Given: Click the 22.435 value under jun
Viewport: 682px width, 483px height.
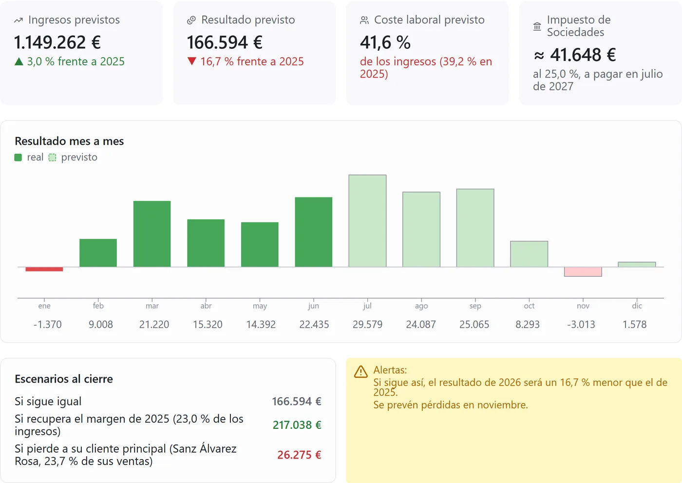Looking at the screenshot, I should (314, 325).
